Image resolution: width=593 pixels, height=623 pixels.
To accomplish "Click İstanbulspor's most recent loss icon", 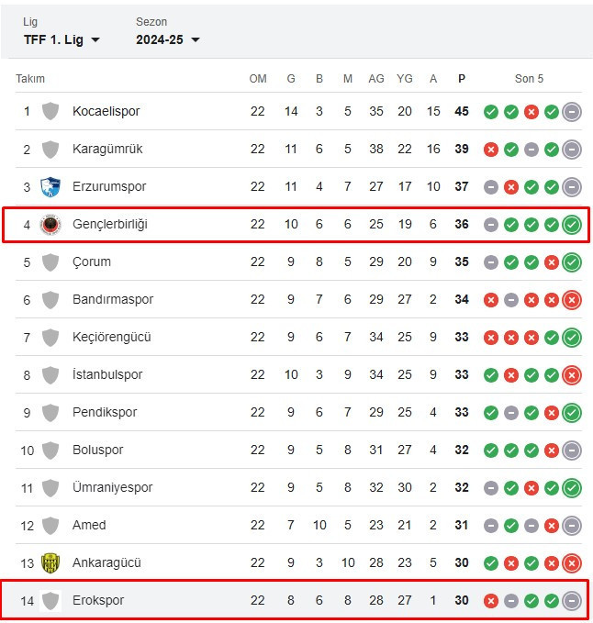I will (572, 375).
